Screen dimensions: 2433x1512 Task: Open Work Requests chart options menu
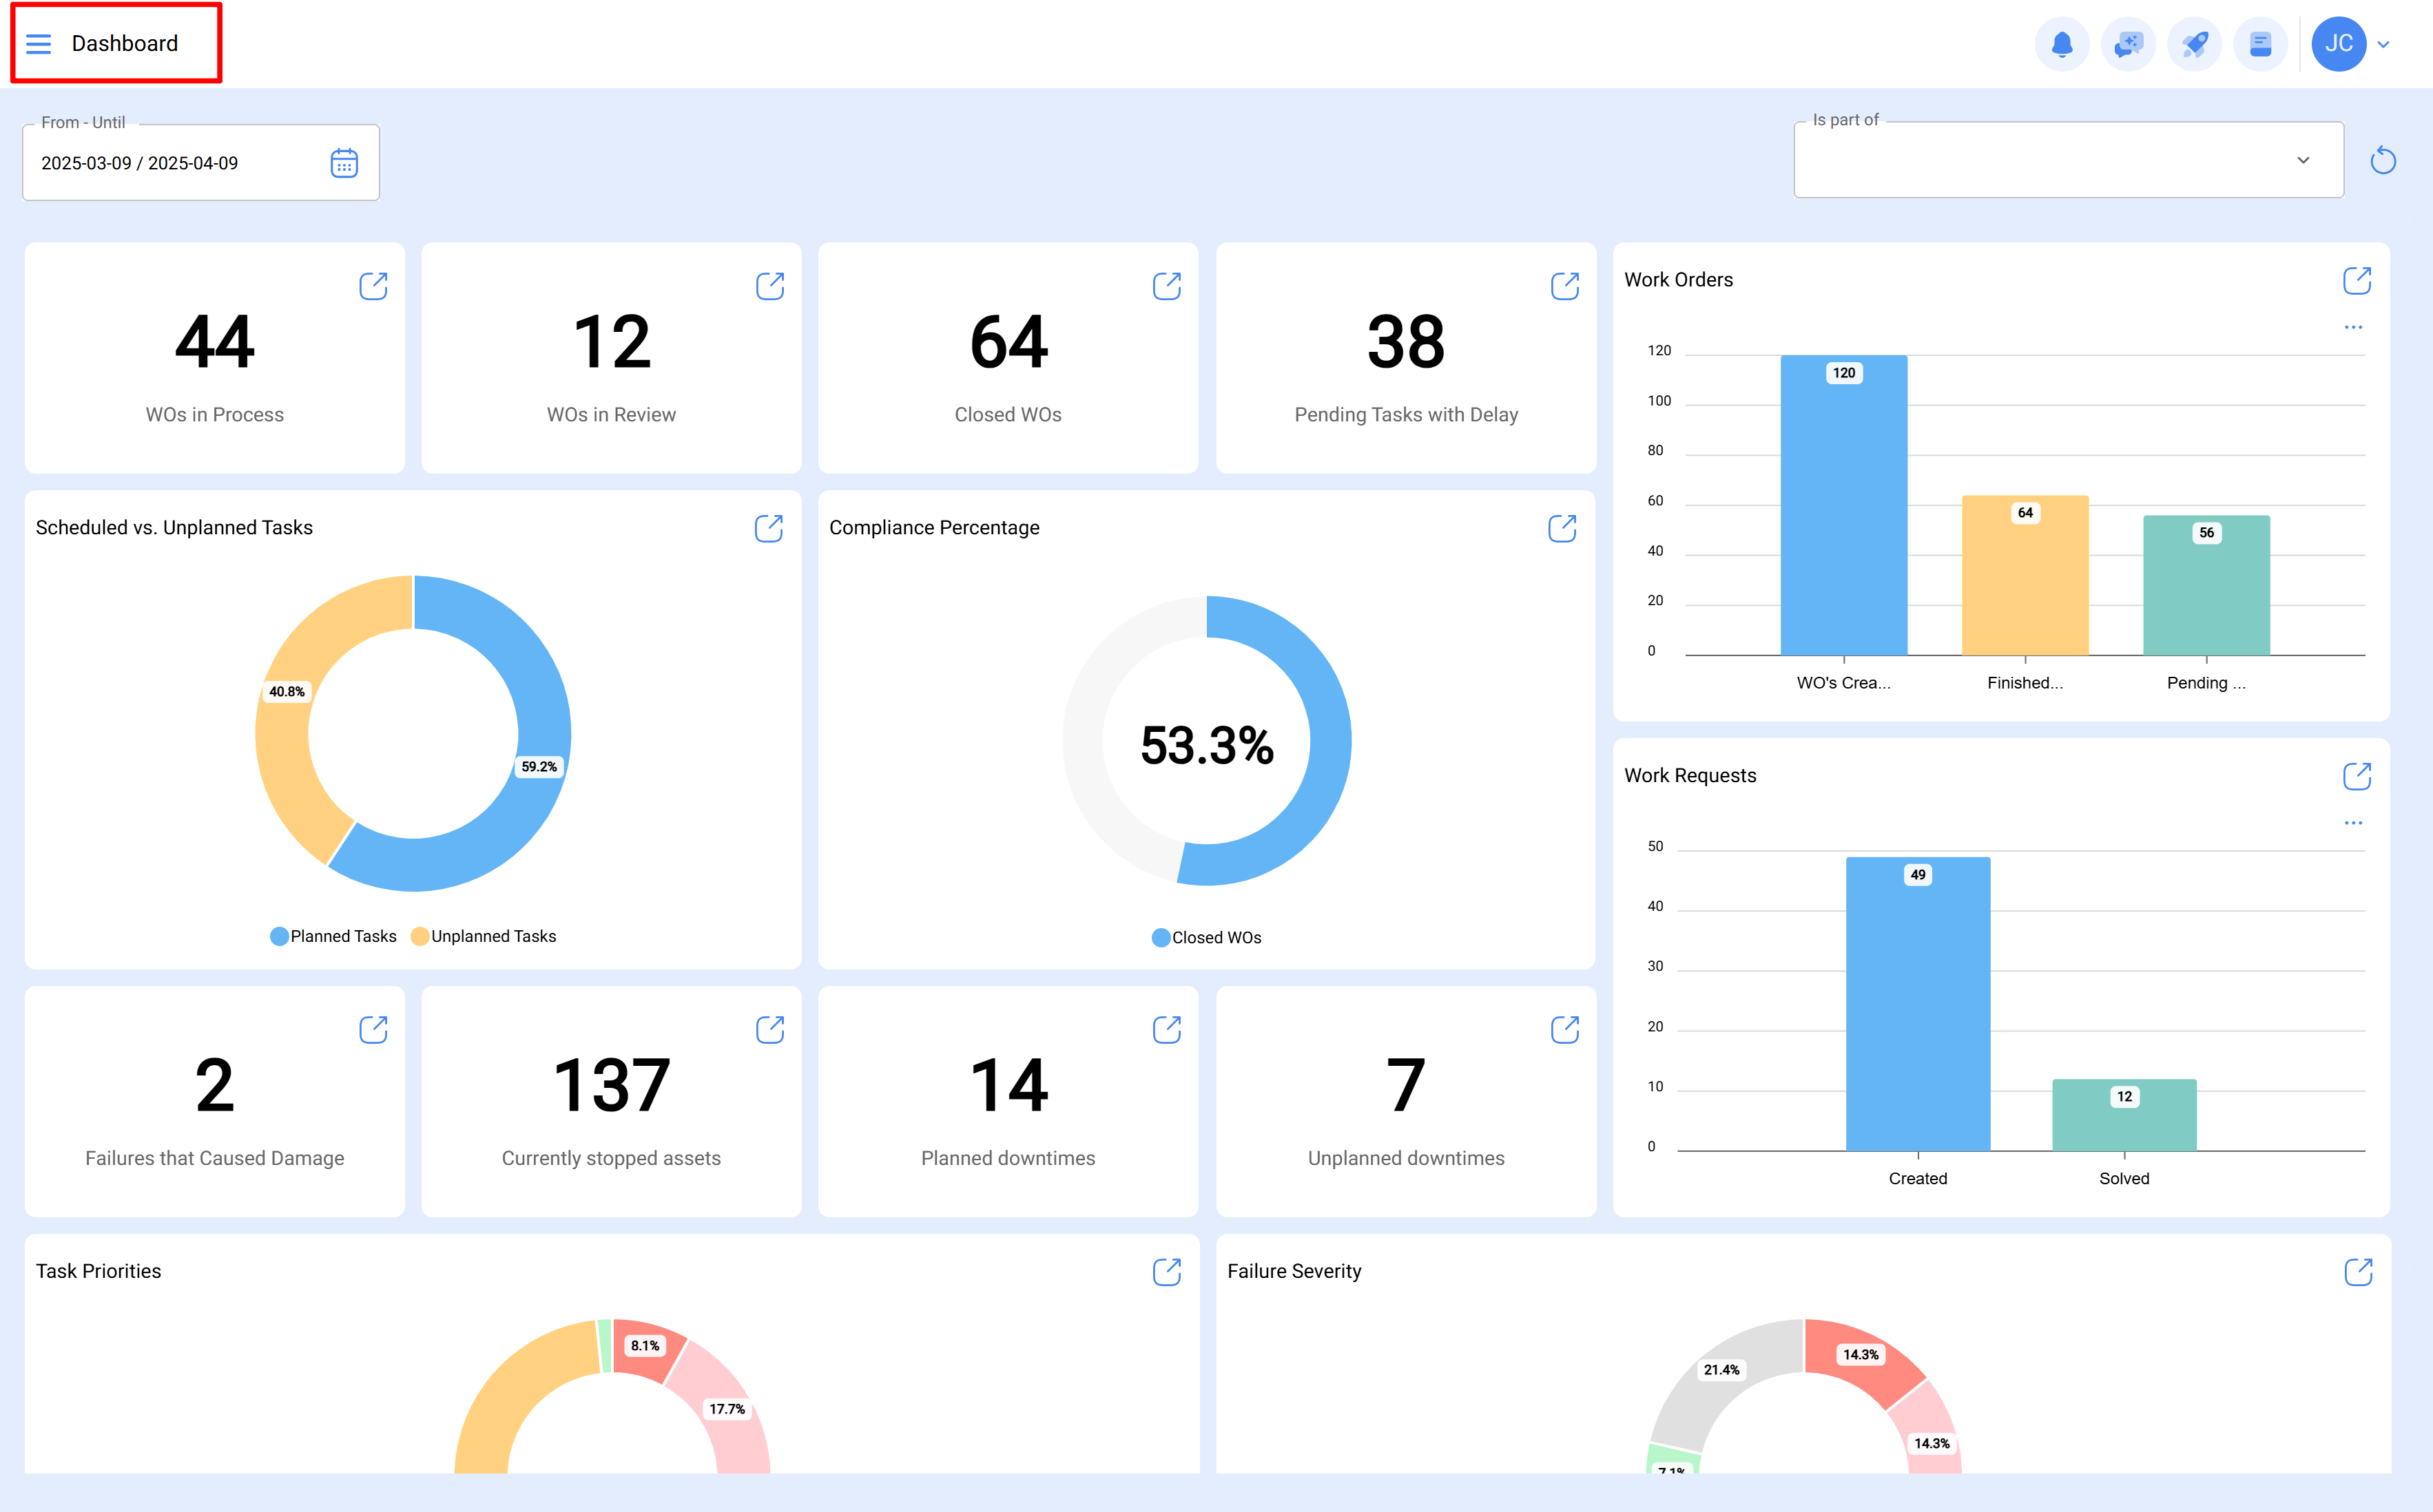[x=2353, y=823]
